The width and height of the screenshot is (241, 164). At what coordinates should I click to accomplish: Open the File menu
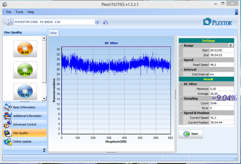click(x=9, y=12)
